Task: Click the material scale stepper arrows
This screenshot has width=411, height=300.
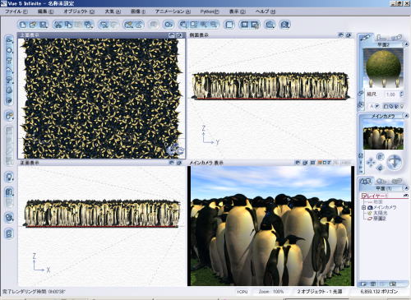Action: pos(401,94)
